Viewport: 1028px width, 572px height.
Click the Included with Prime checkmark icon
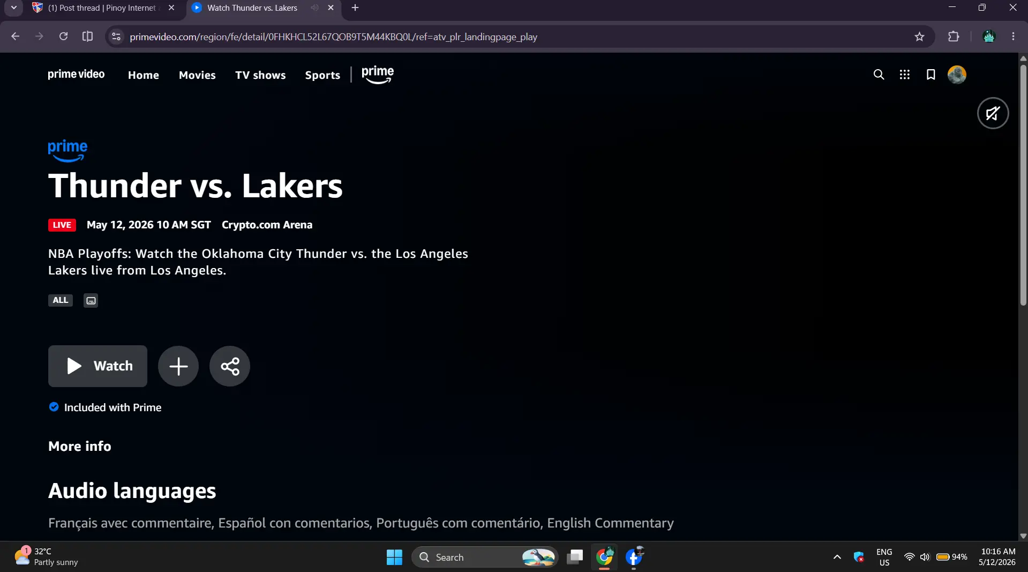point(54,407)
